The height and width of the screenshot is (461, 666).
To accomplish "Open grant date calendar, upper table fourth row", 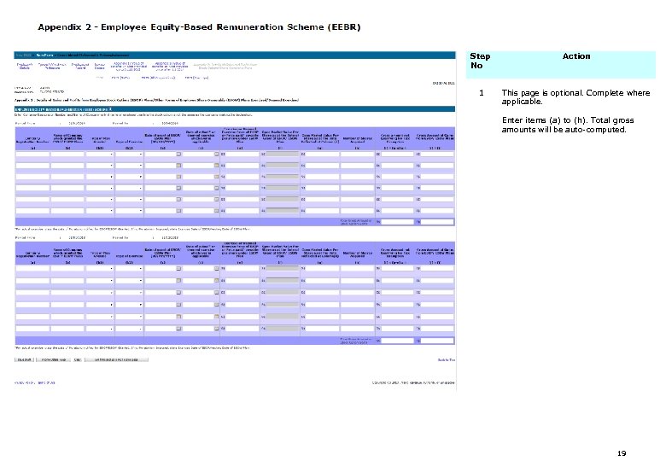I will click(178, 188).
